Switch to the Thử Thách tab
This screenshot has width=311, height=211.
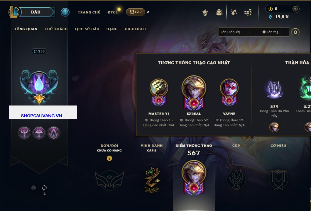click(x=56, y=29)
